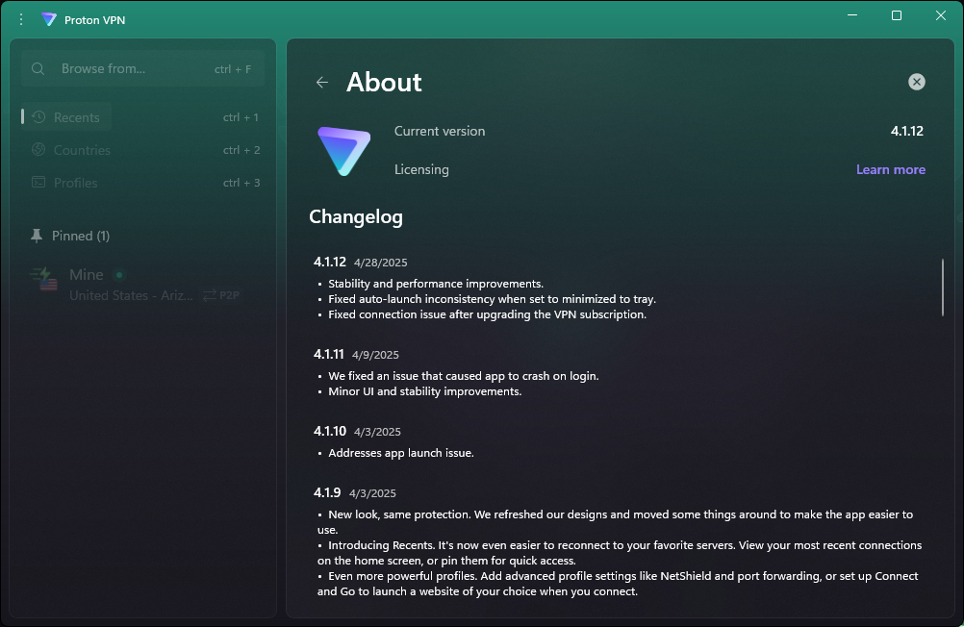The image size is (964, 627).
Task: Click the ctrl + F shortcut hint
Action: 233,69
